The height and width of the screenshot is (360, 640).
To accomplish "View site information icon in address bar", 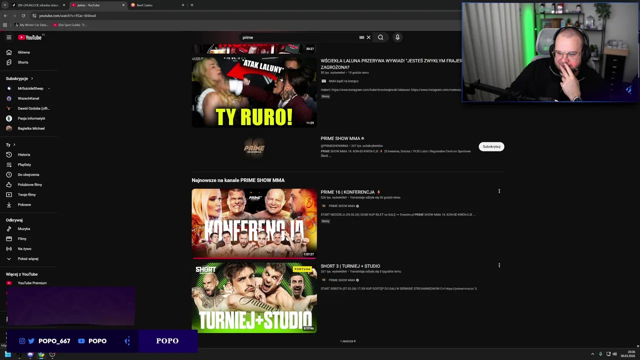I will point(34,15).
